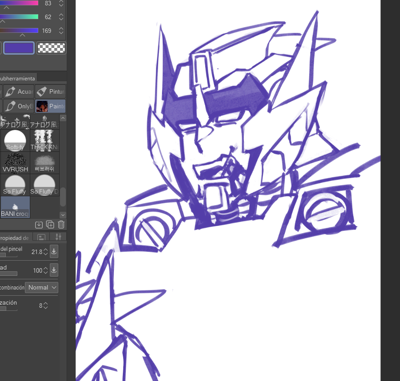Pick the THICK KNI brush preset
This screenshot has height=381, width=400.
click(x=44, y=140)
